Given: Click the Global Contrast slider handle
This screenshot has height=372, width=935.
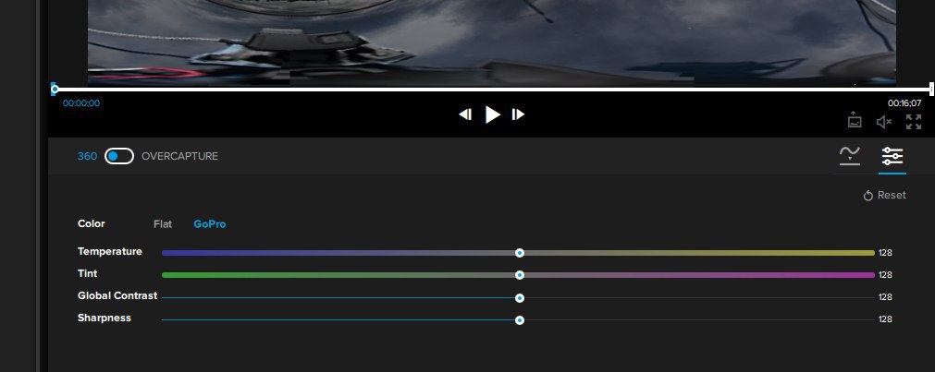Looking at the screenshot, I should (x=520, y=297).
